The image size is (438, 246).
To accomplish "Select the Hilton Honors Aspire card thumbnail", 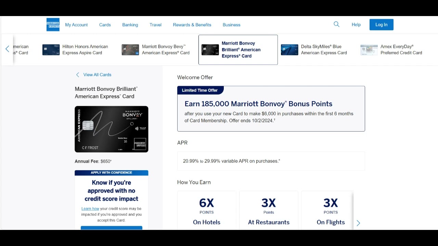I will tap(51, 50).
